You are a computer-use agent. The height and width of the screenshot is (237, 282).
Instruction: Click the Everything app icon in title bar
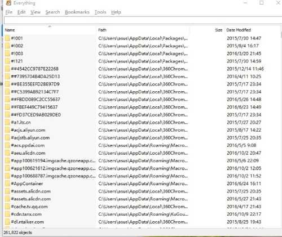[8, 3]
